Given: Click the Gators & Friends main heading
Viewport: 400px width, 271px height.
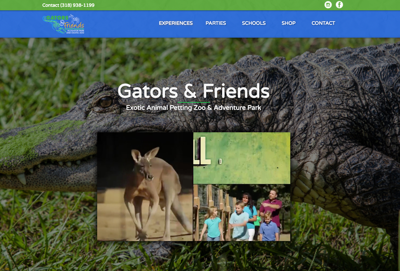Looking at the screenshot, I should tap(193, 91).
